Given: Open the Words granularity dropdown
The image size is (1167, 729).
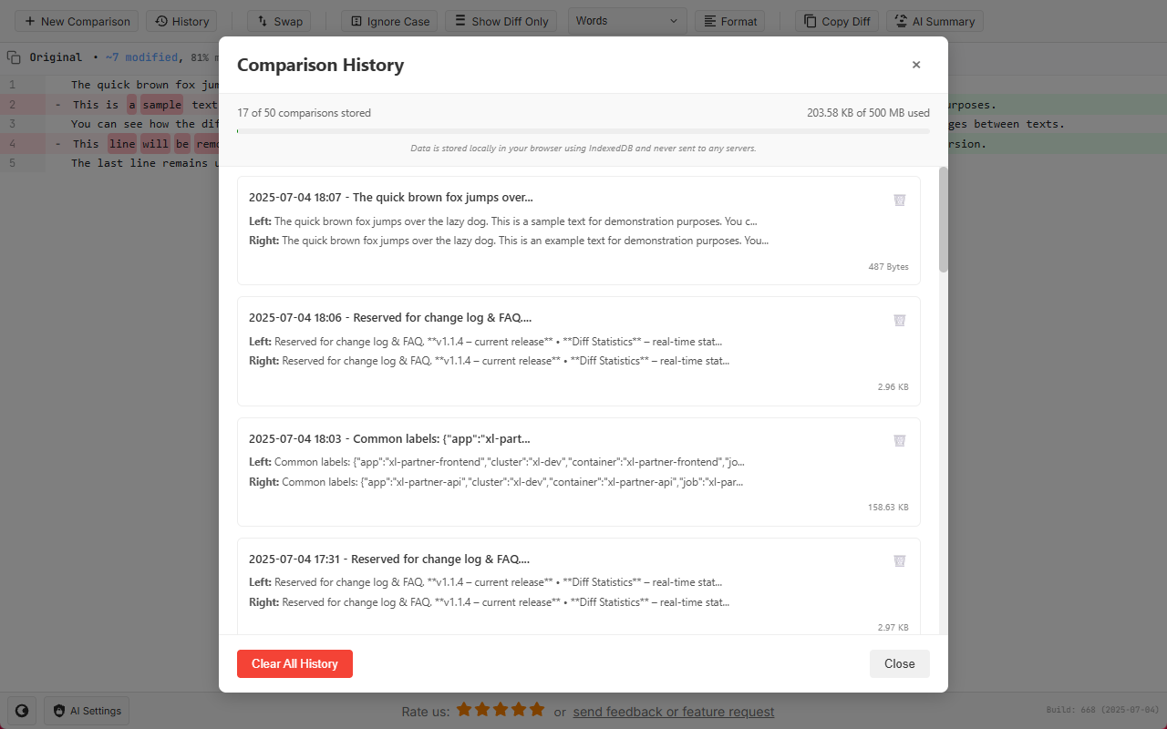Looking at the screenshot, I should coord(627,21).
